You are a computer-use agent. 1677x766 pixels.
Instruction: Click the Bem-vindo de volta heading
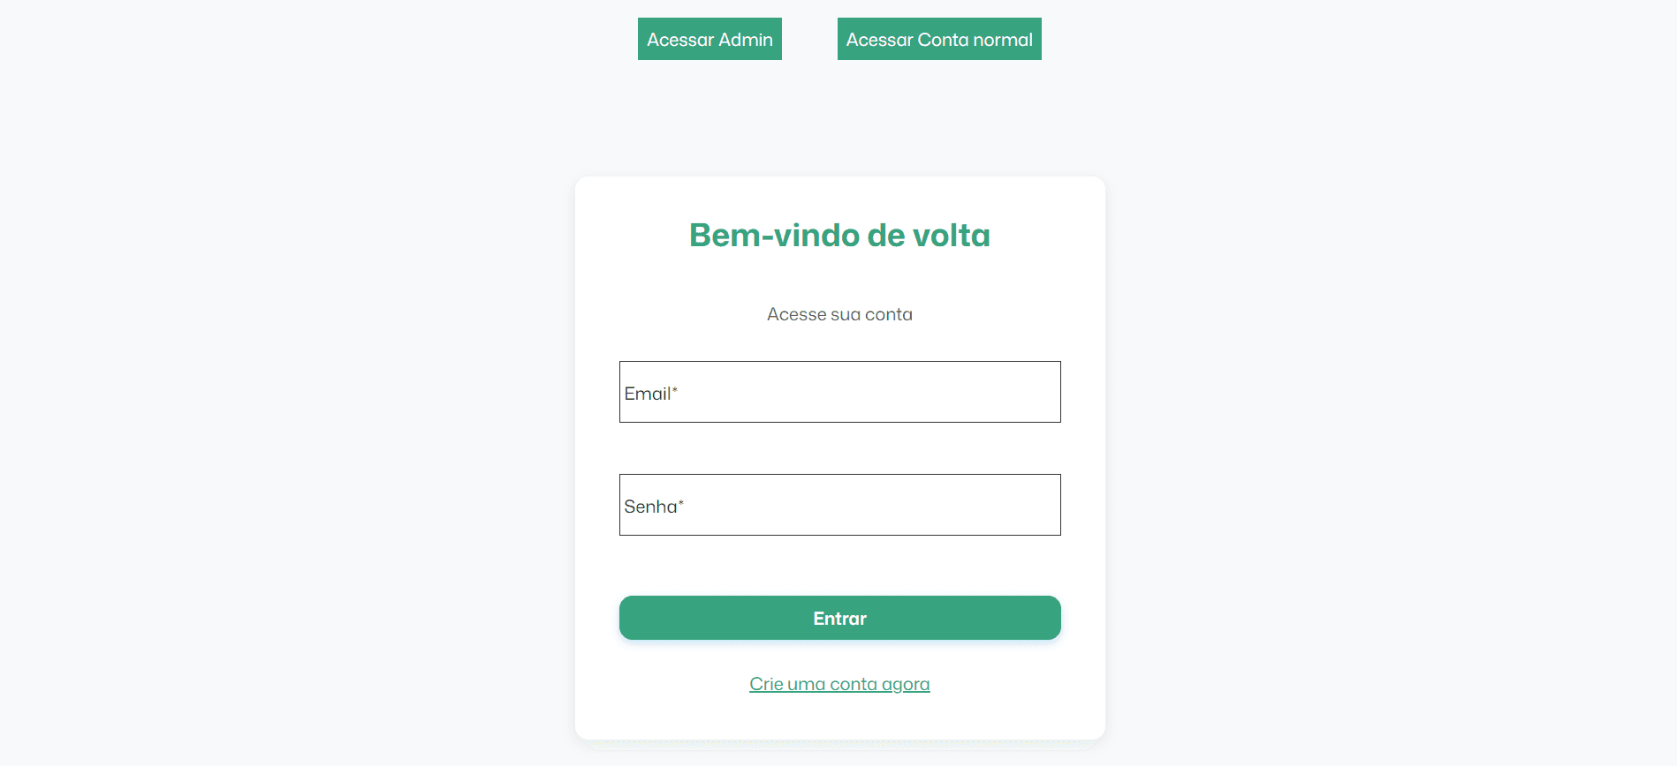[x=839, y=235]
